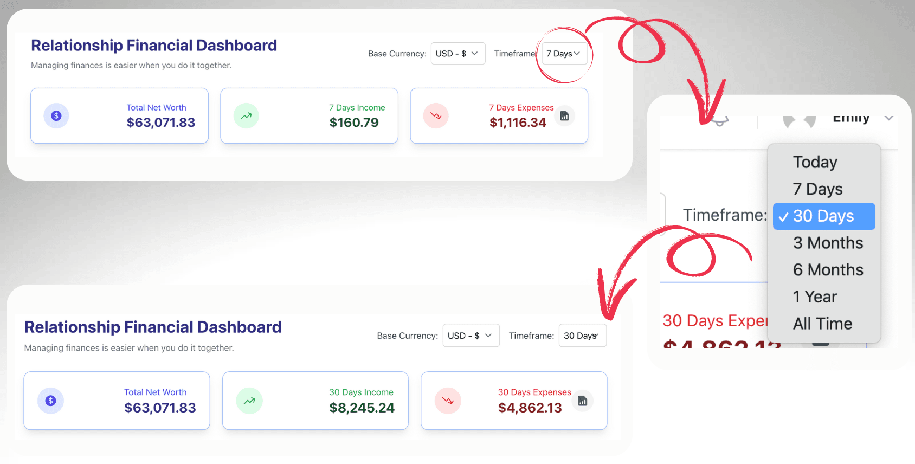Image resolution: width=915 pixels, height=464 pixels.
Task: Open the 30 Days timeframe dropdown
Action: click(x=583, y=336)
